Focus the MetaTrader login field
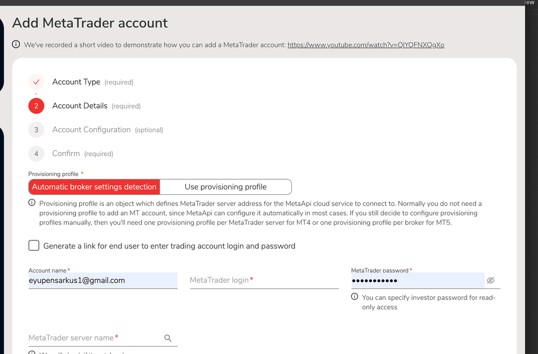 click(x=264, y=281)
